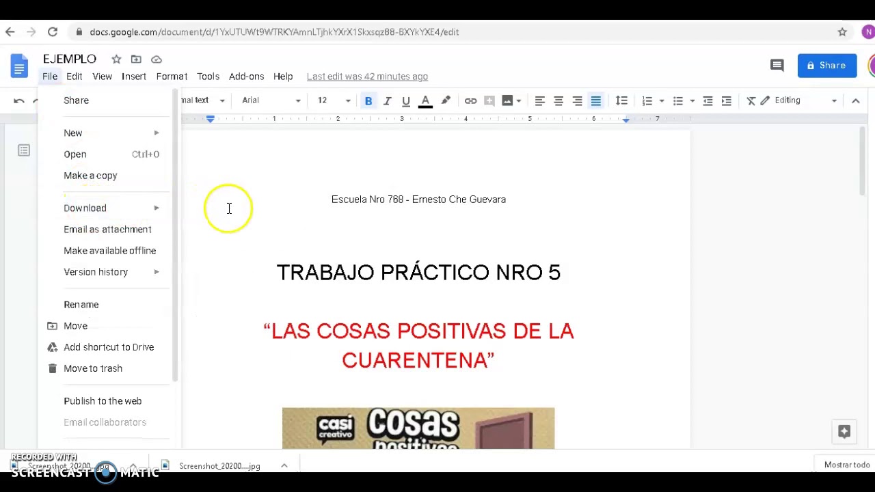Open the Add-ons menu
Image resolution: width=875 pixels, height=492 pixels.
(x=246, y=77)
